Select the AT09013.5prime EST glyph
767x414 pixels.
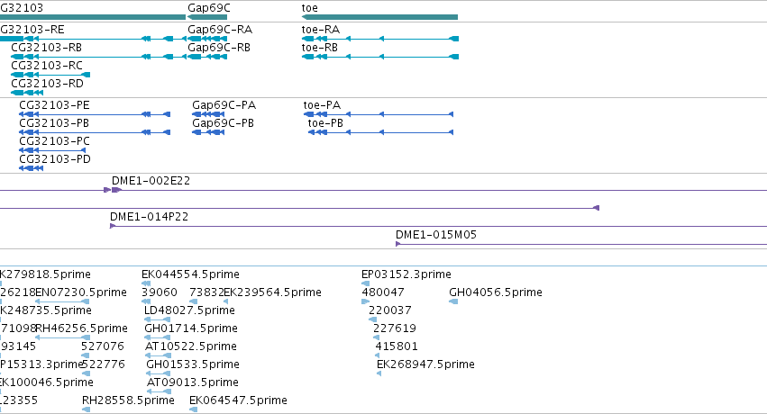coord(159,391)
